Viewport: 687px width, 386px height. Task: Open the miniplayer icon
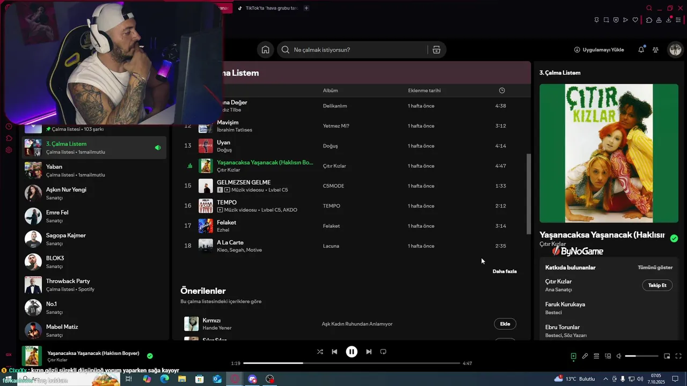667,356
